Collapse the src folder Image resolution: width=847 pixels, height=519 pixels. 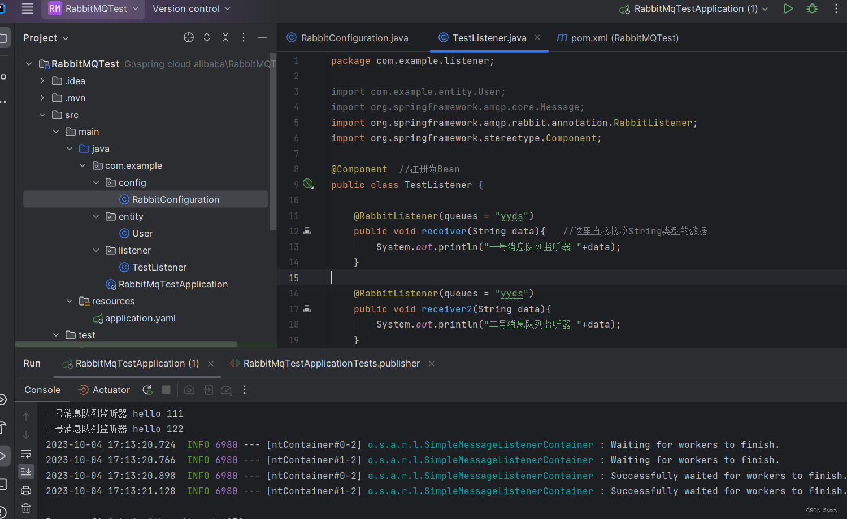pyautogui.click(x=42, y=115)
